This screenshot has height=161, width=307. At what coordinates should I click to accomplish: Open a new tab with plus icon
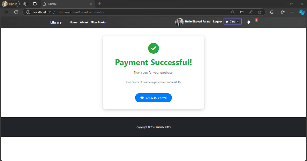[x=100, y=4]
